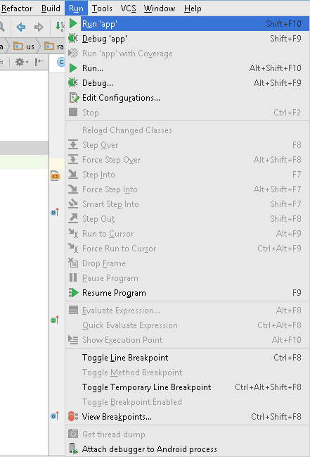This screenshot has width=310, height=457.
Task: Click the collapse panel icon beside gear
Action: [39, 62]
